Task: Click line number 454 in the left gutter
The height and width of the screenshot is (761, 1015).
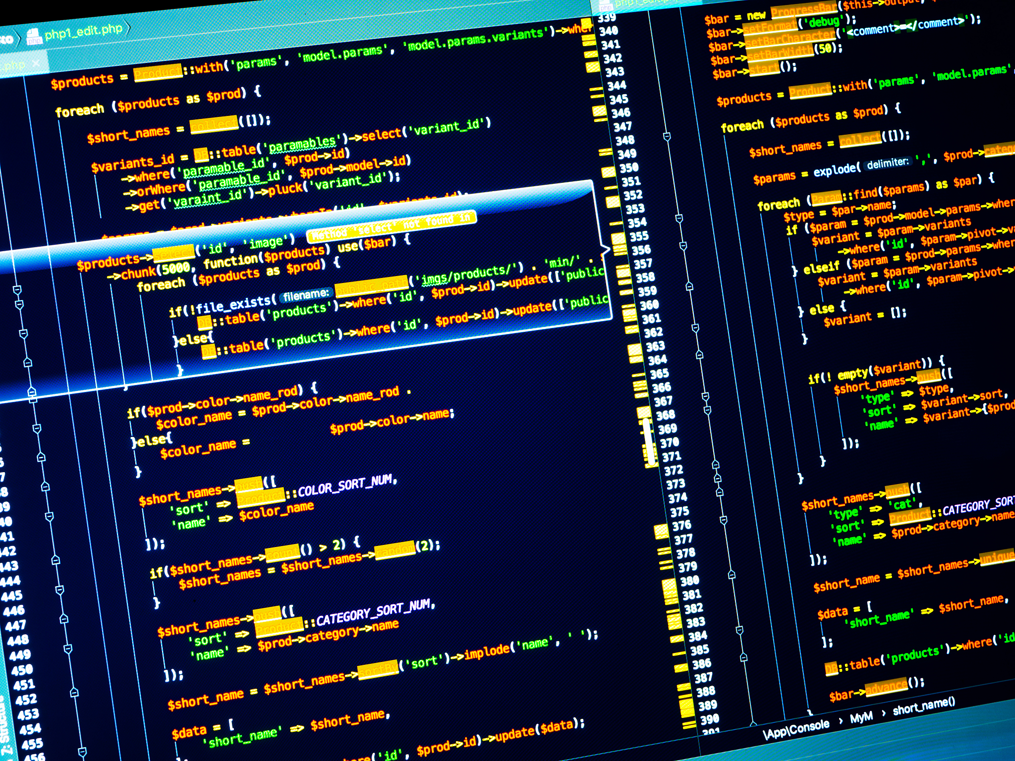Action: pos(30,729)
